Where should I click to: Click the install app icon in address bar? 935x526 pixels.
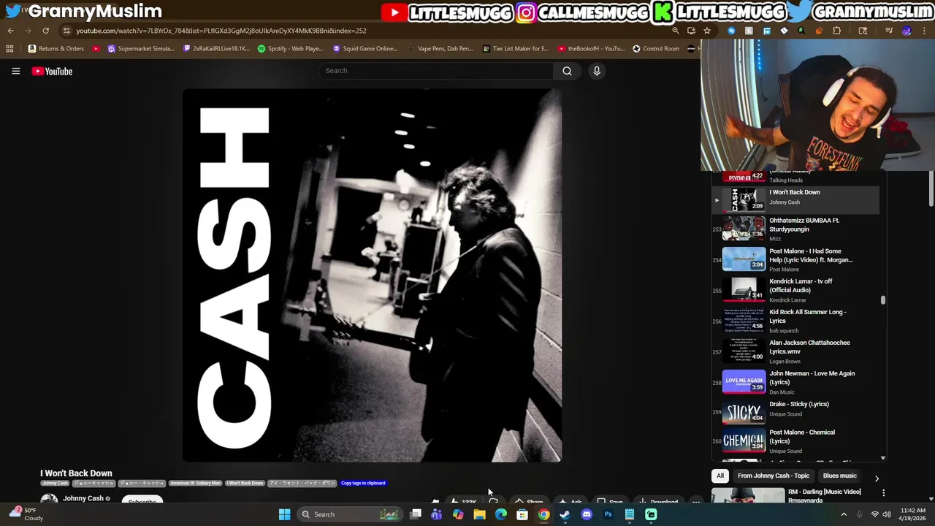[691, 31]
